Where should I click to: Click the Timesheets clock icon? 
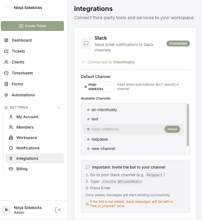pos(6,73)
